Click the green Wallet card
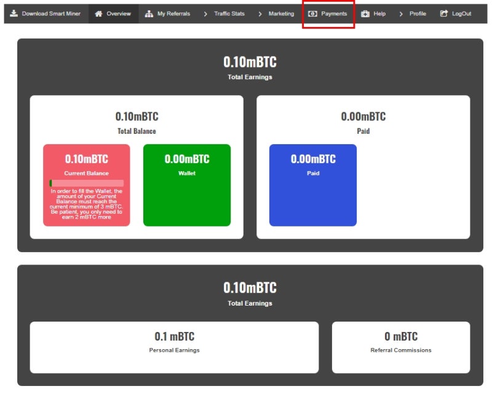The width and height of the screenshot is (492, 394). 187,185
